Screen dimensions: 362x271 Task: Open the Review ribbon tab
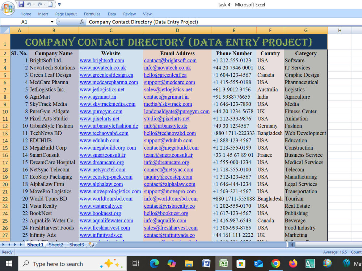[x=129, y=14]
